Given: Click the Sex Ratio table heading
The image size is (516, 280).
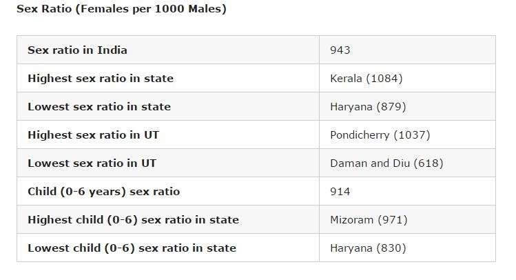Looking at the screenshot, I should (x=121, y=9).
